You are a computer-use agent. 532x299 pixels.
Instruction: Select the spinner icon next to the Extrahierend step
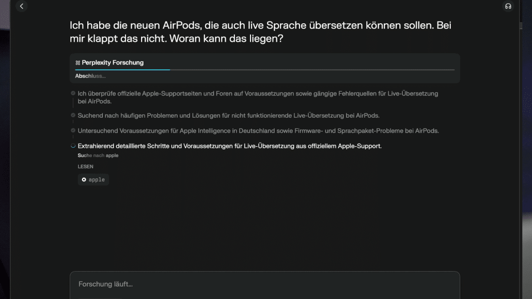(x=72, y=147)
